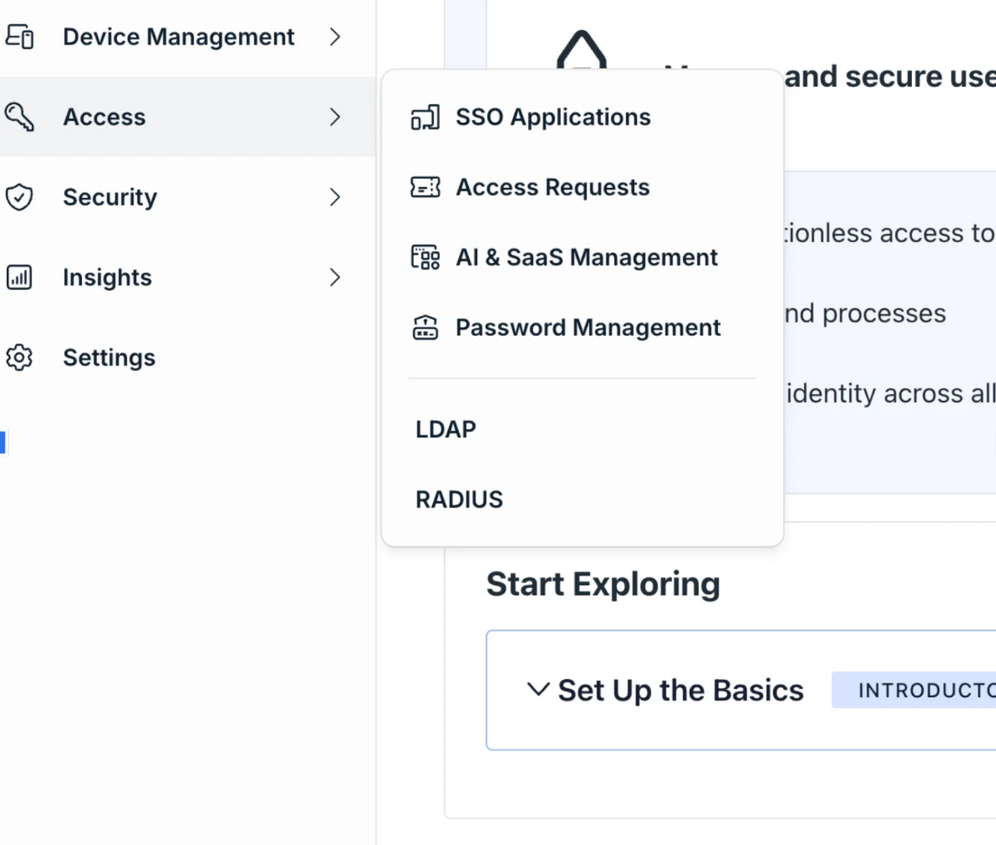Expand the Insights submenu chevron
996x845 pixels.
click(x=335, y=277)
